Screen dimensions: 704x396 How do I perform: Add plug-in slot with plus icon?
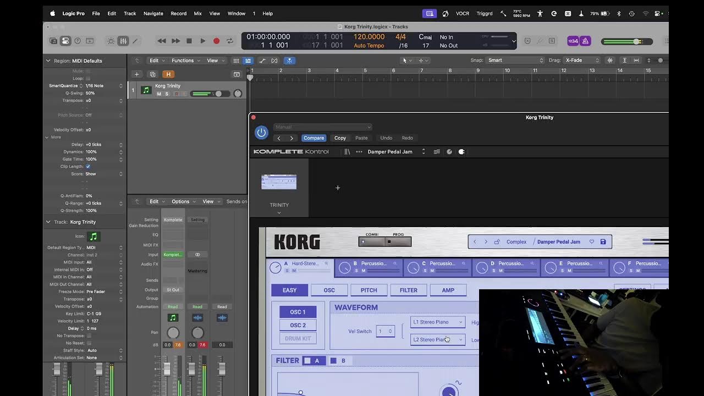tap(338, 188)
